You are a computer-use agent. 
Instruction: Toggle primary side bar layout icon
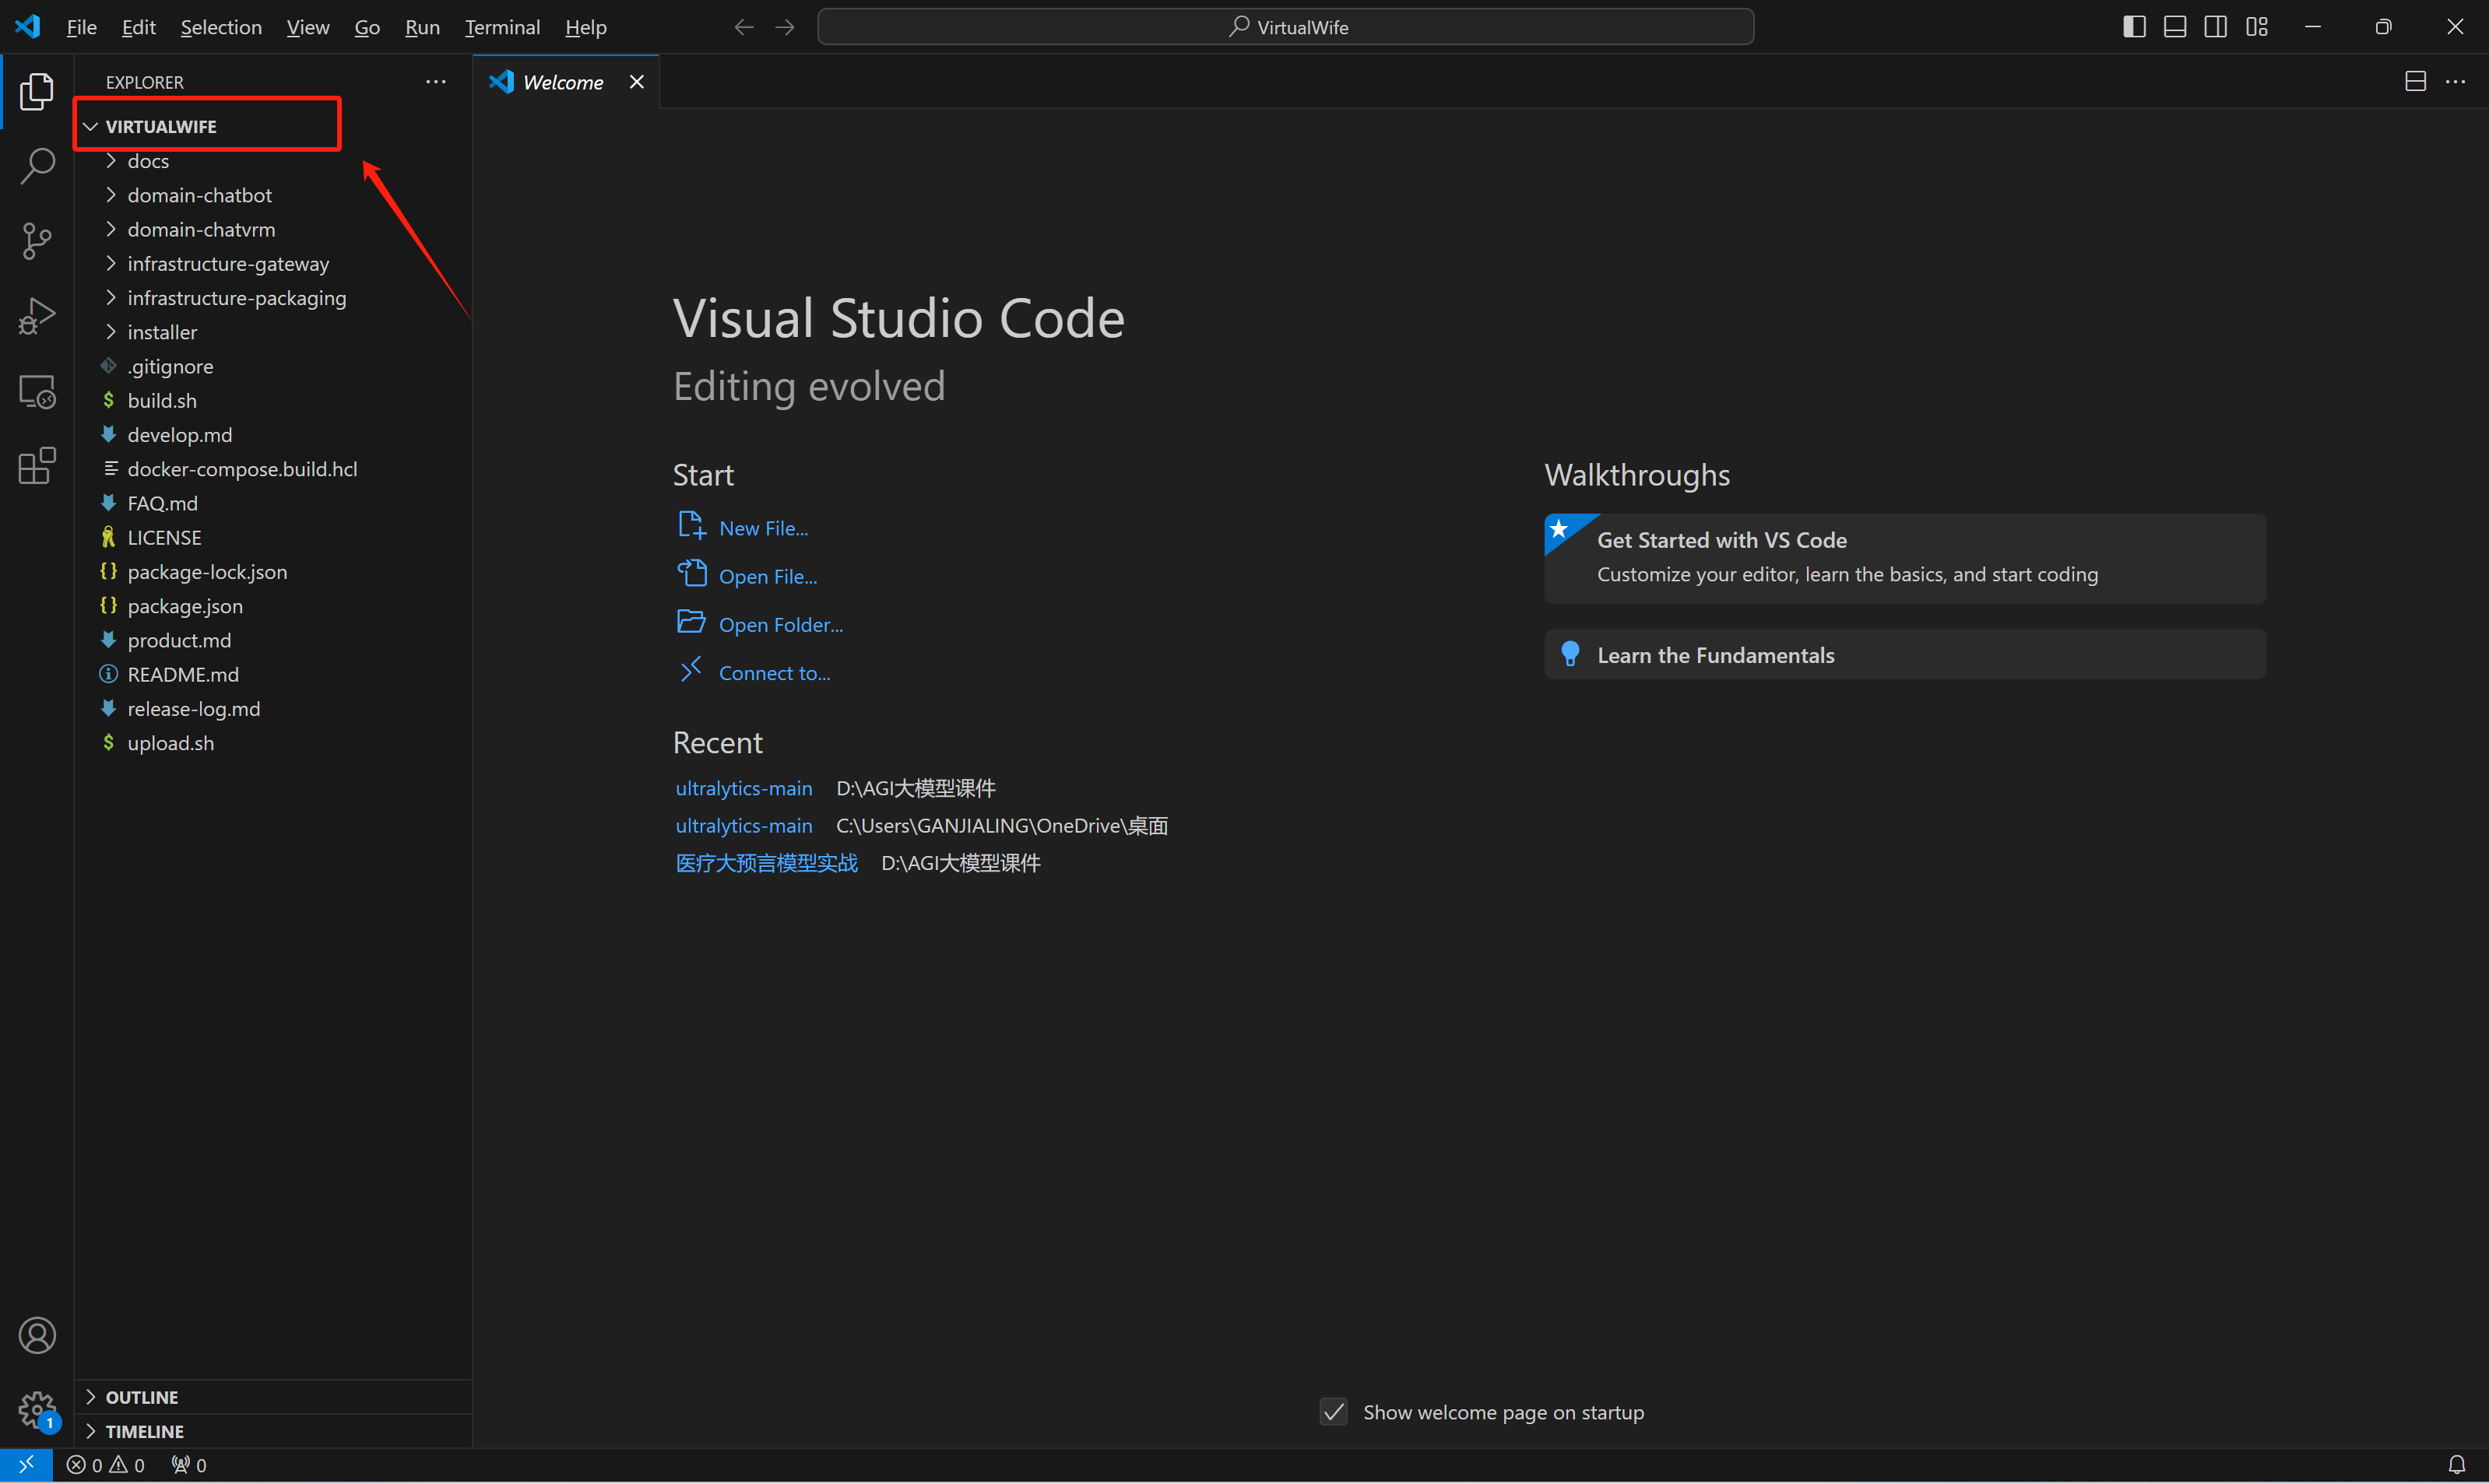coord(2134,27)
